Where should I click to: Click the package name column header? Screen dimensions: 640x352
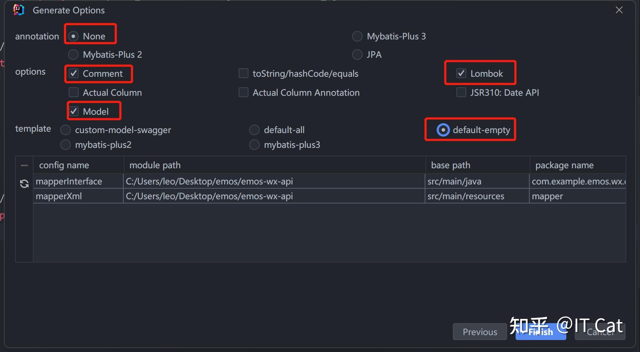pyautogui.click(x=578, y=165)
